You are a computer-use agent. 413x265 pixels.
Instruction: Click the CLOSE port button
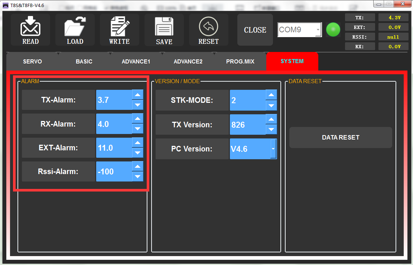pos(255,30)
